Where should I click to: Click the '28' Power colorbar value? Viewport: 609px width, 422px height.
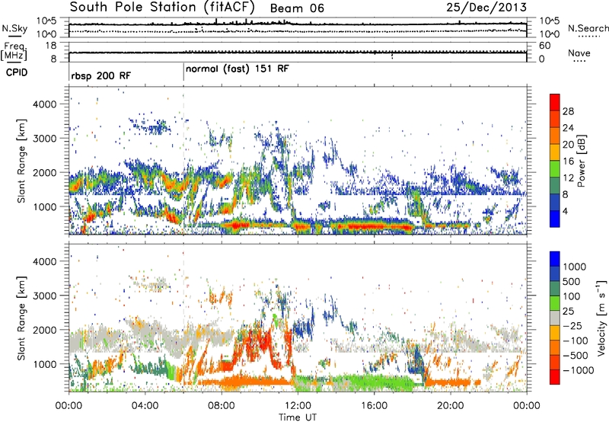568,111
